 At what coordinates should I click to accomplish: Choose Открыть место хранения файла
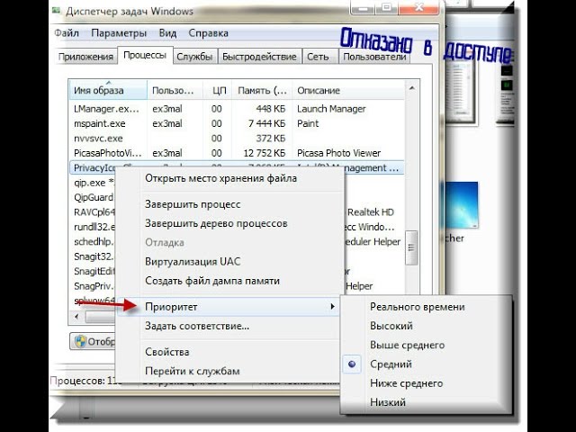(x=229, y=178)
